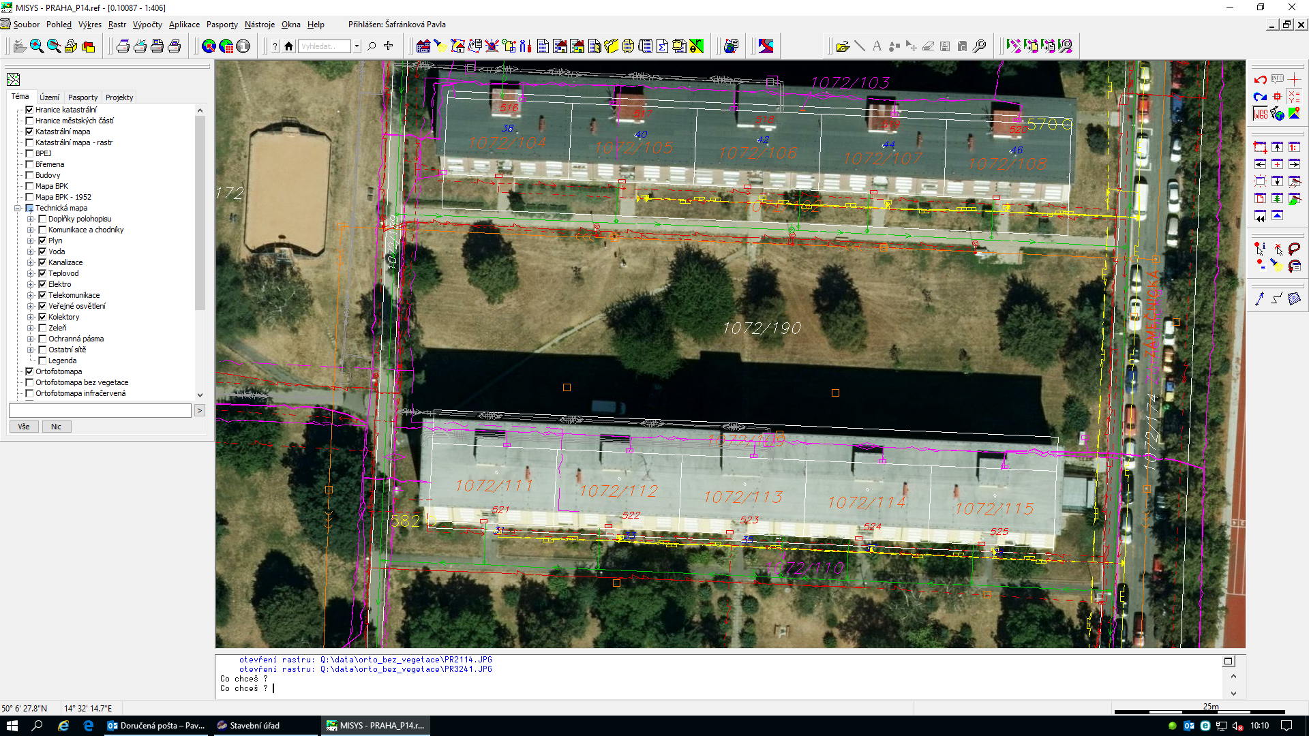Expand the Voda tree node

(31, 252)
